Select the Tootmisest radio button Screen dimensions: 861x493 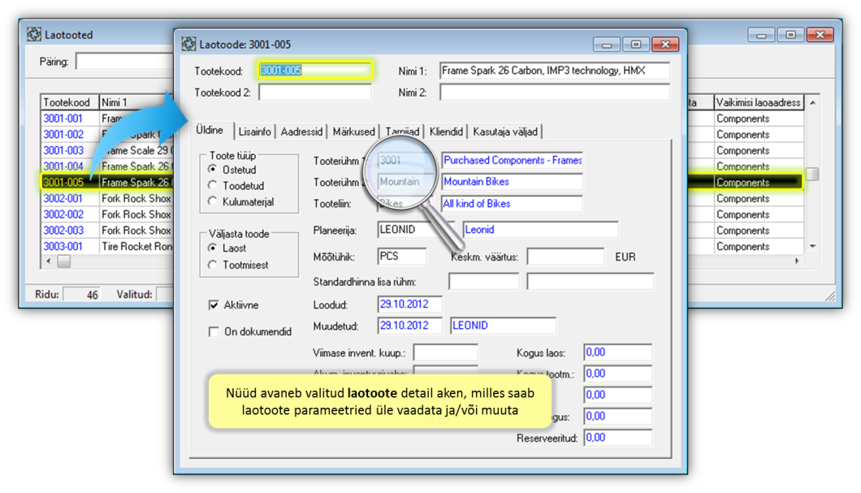click(x=213, y=265)
